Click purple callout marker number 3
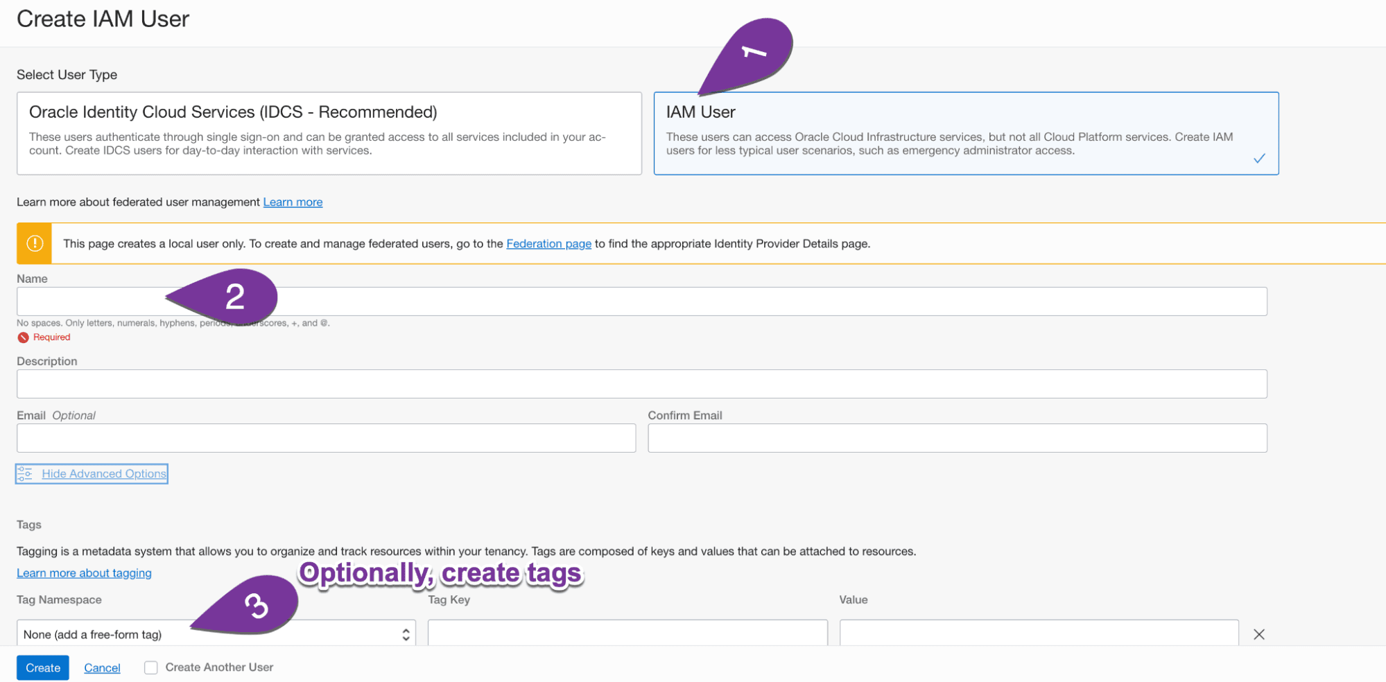Viewport: 1386px width, 682px height. [x=256, y=605]
